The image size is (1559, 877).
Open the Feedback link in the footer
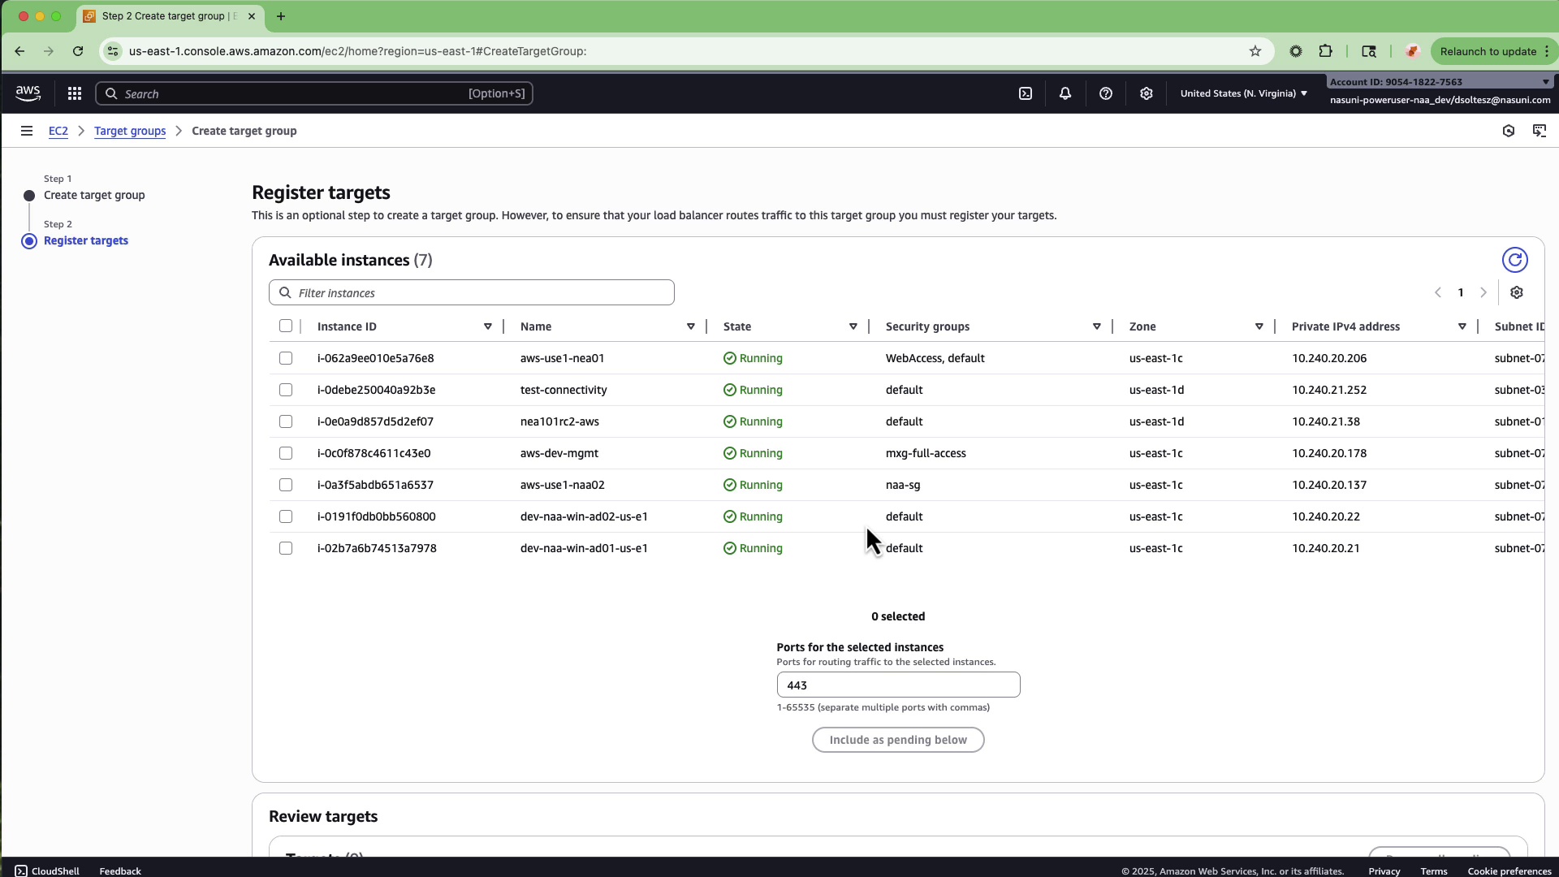tap(119, 871)
